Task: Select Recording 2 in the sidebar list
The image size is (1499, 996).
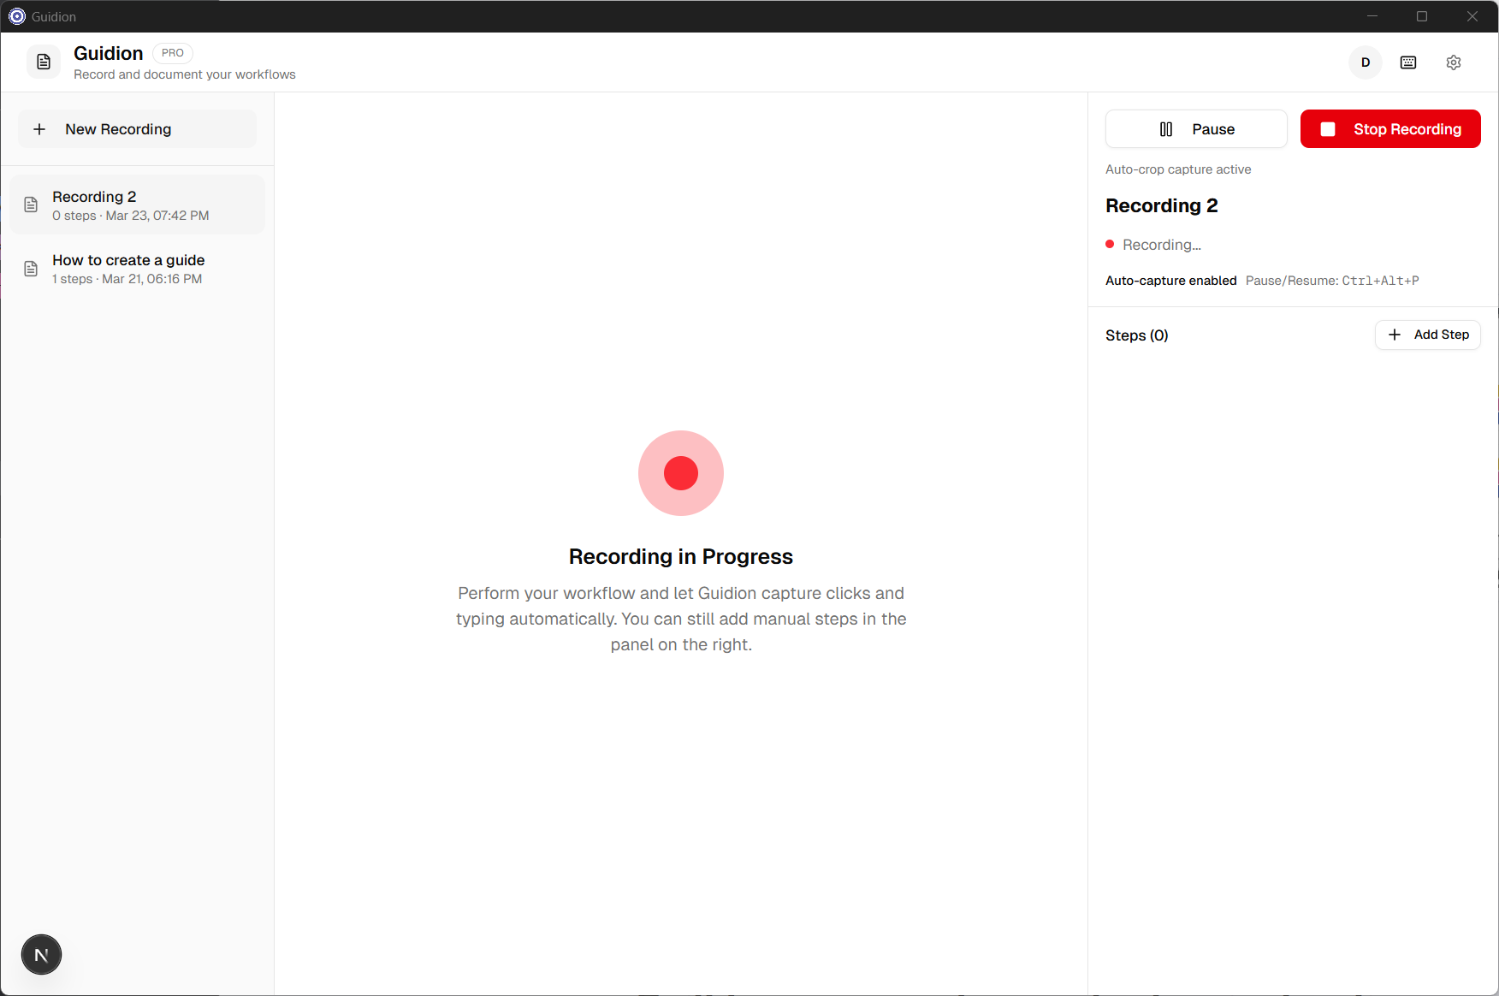Action: [138, 205]
